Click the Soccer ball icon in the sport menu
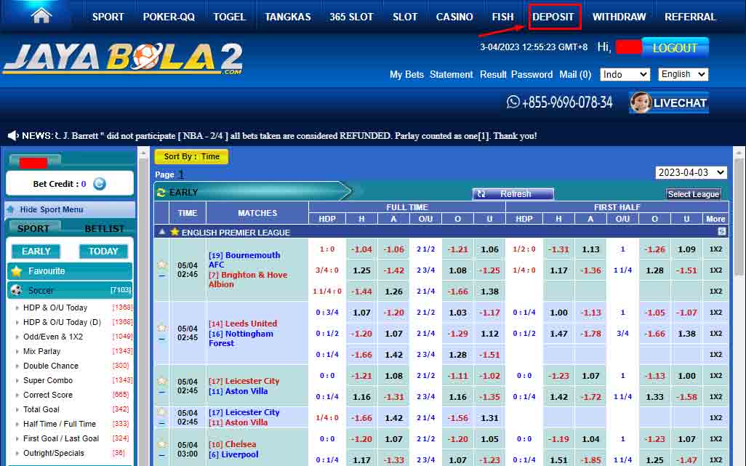Viewport: 746px width, 466px height. [16, 290]
